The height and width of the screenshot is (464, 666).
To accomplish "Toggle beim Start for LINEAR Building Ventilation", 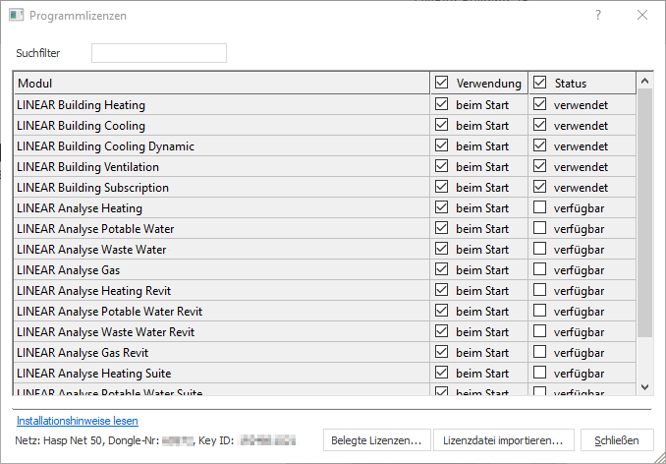I will pyautogui.click(x=442, y=166).
